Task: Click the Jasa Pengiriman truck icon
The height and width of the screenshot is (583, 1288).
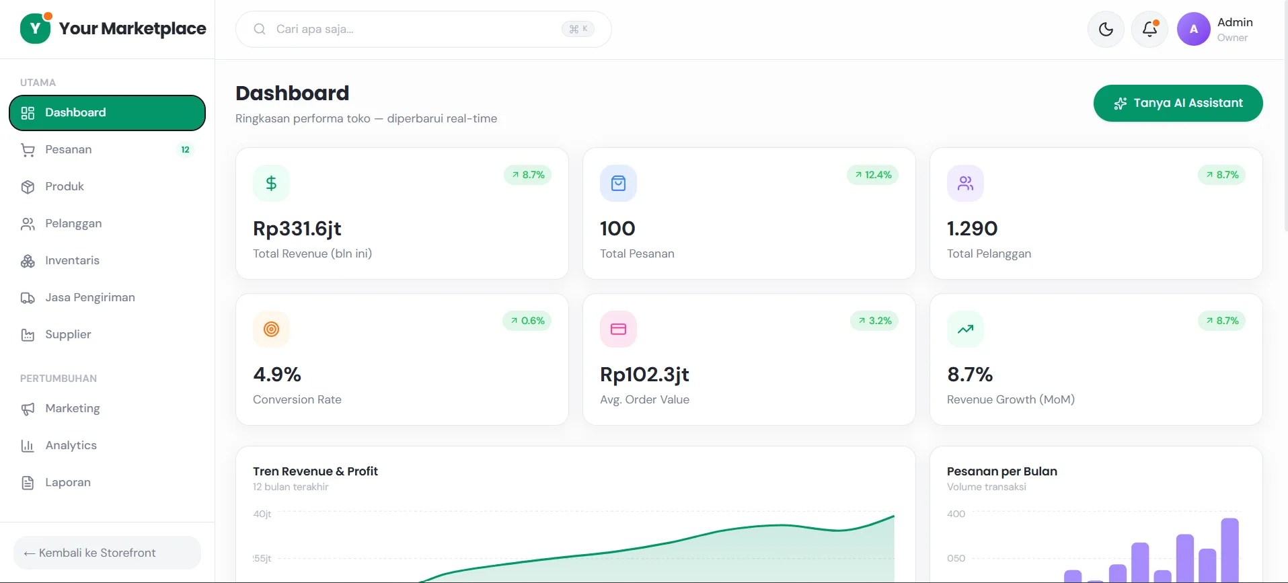Action: click(28, 298)
